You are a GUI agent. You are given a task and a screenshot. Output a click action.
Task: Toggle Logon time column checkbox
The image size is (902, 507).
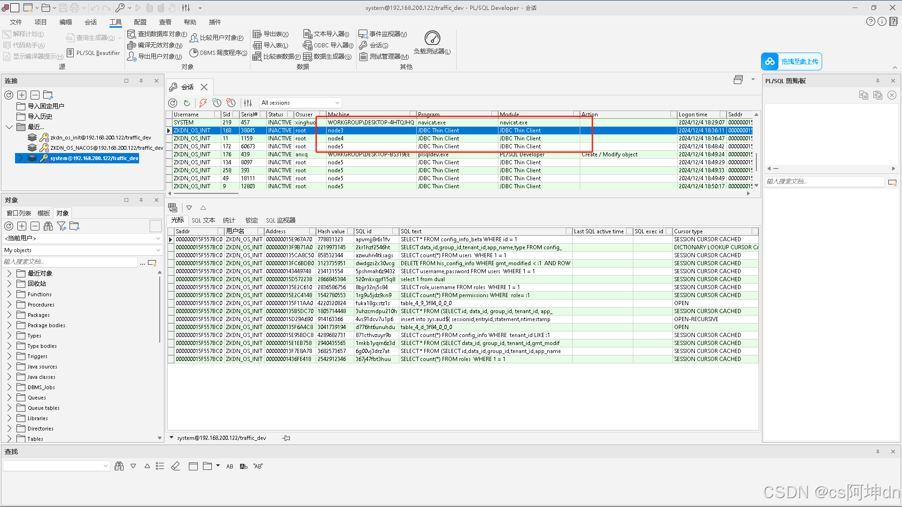[723, 115]
